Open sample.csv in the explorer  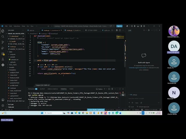point(15,60)
